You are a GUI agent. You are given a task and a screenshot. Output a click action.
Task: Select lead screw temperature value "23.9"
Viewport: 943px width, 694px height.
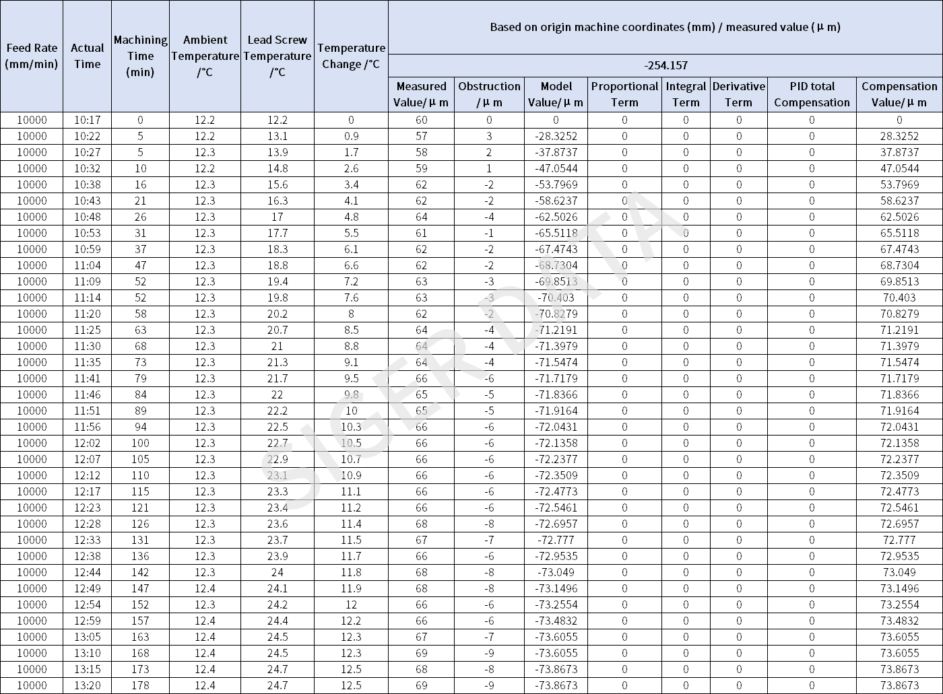click(277, 556)
